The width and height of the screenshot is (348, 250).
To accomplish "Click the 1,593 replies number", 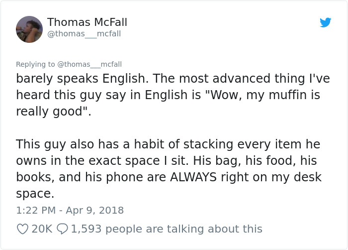I will click(x=86, y=229).
